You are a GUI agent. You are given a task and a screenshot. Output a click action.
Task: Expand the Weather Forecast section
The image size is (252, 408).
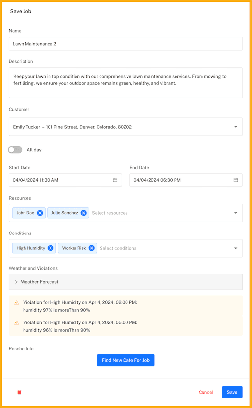[x=126, y=282]
